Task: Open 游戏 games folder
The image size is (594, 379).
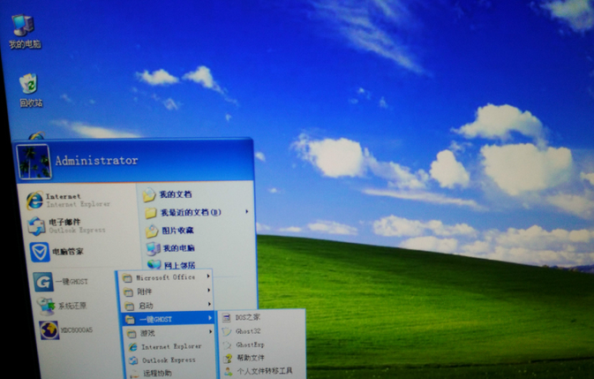Action: click(169, 333)
